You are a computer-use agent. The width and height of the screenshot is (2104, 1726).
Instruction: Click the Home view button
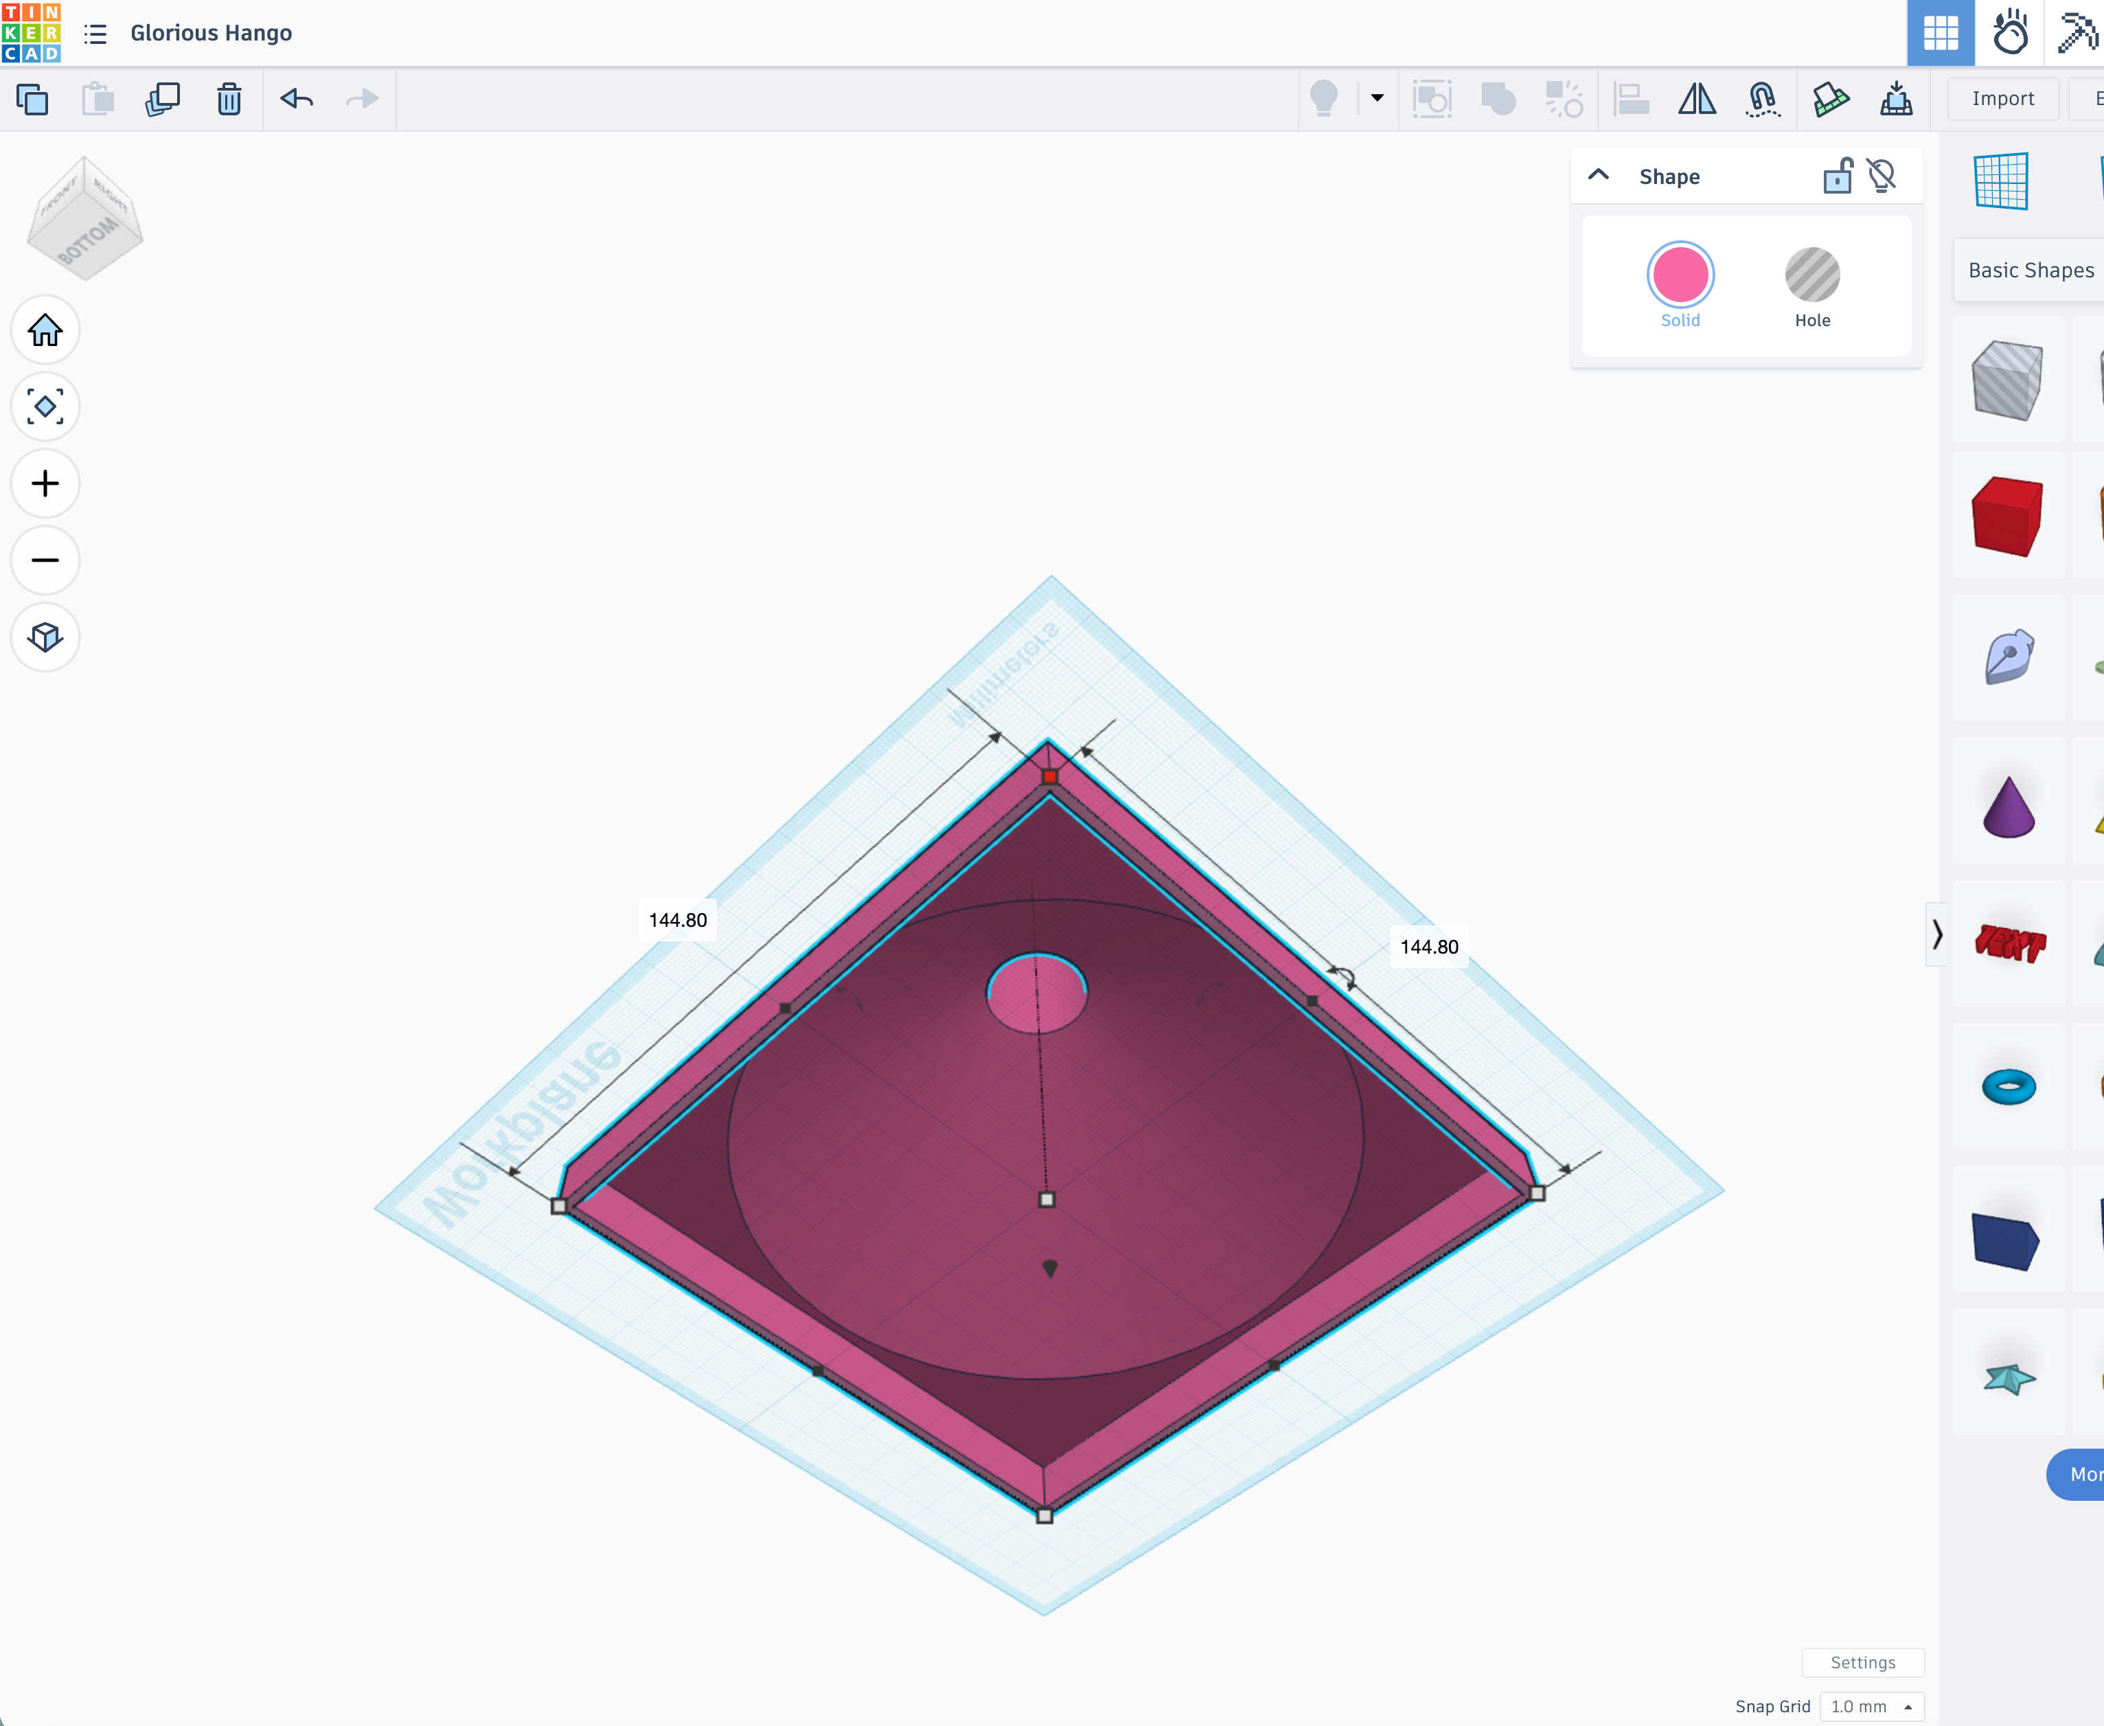click(46, 330)
